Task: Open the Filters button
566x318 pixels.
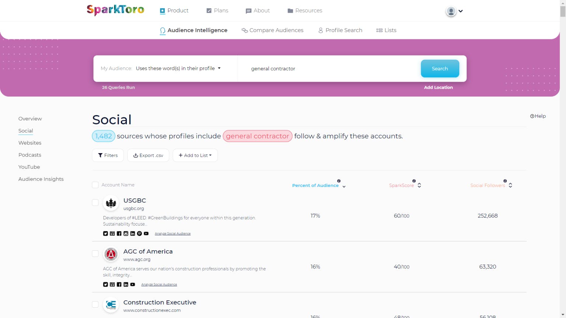Action: tap(108, 155)
